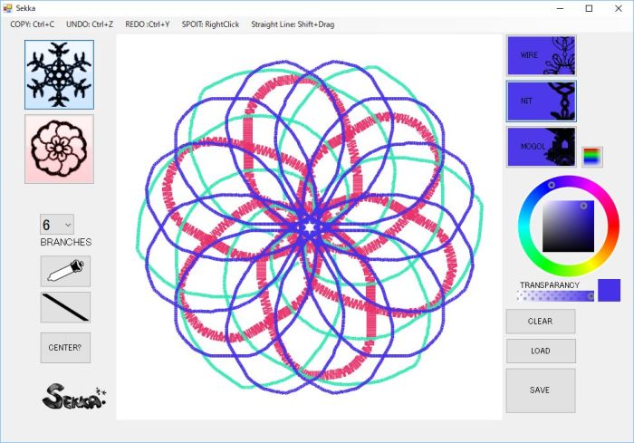Switch to the NIT brush style
This screenshot has height=443, width=634.
point(541,101)
